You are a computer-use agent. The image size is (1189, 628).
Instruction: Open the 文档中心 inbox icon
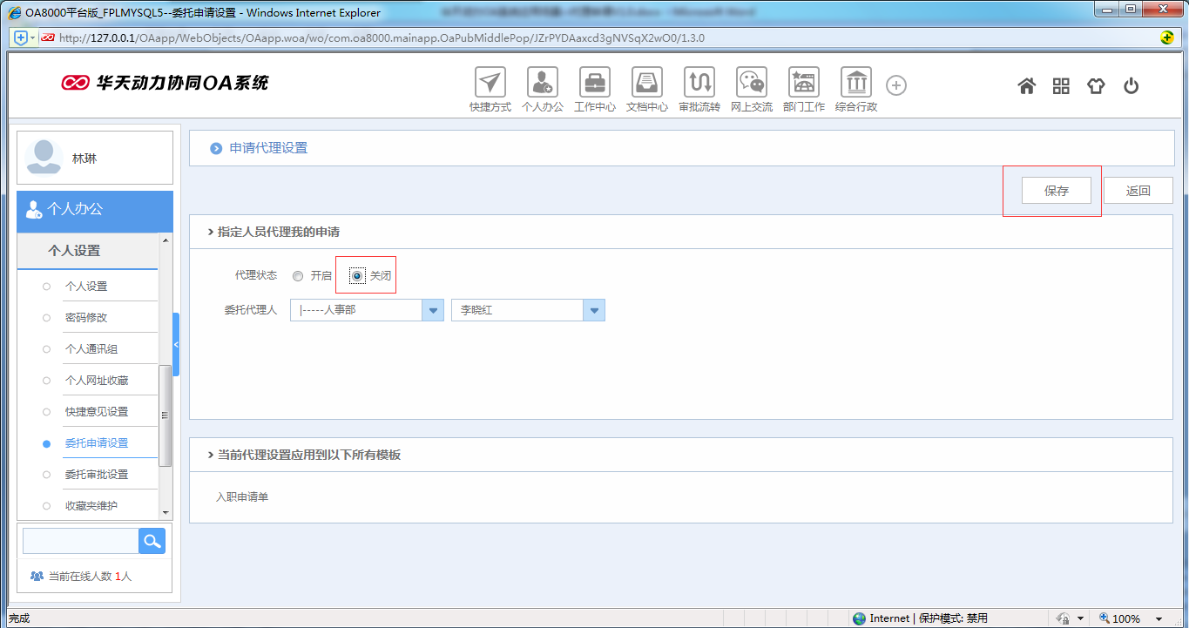pos(647,83)
